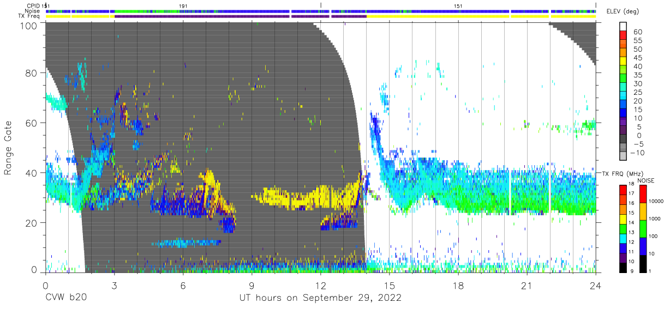Viewport: 670px width, 309px height.
Task: Select the cyan 20–25 degree elevation swatch
Action: click(x=623, y=96)
